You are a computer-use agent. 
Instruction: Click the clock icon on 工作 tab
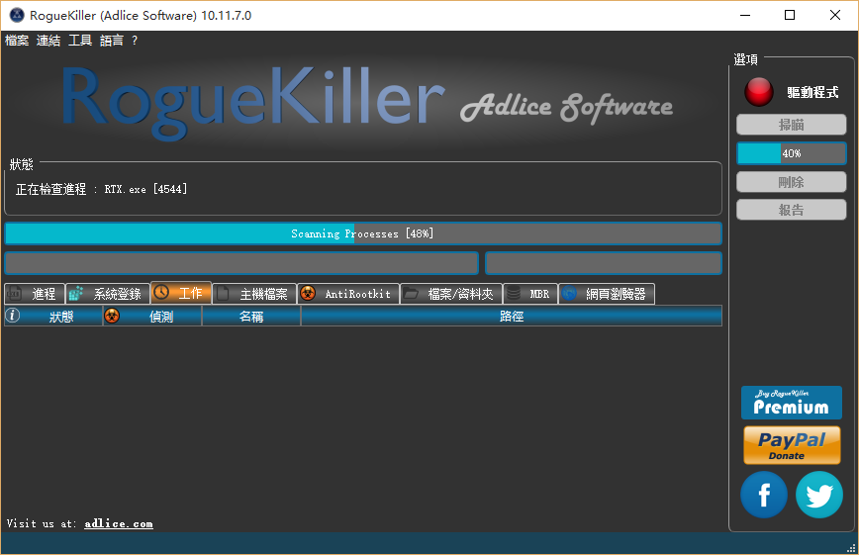tap(161, 292)
